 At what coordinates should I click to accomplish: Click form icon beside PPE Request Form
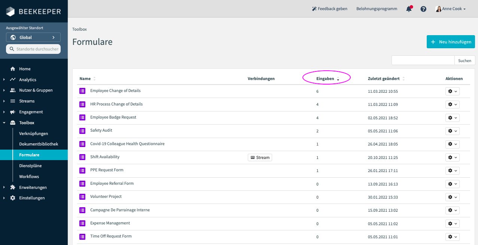tap(82, 170)
